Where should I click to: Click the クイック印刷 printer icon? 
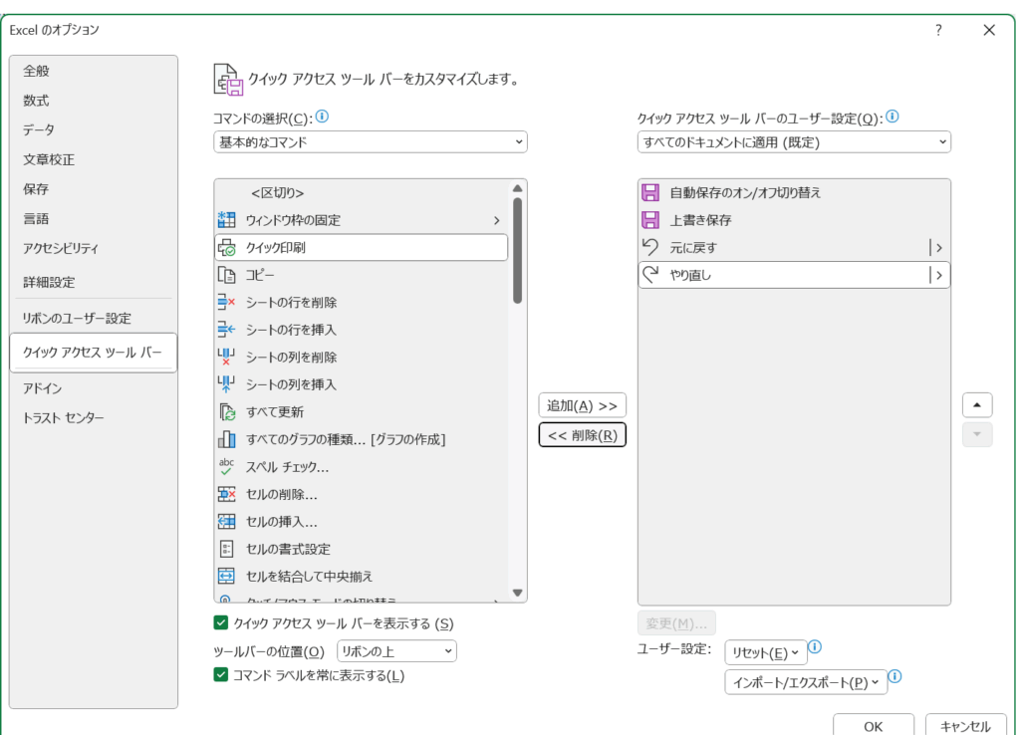pyautogui.click(x=226, y=248)
